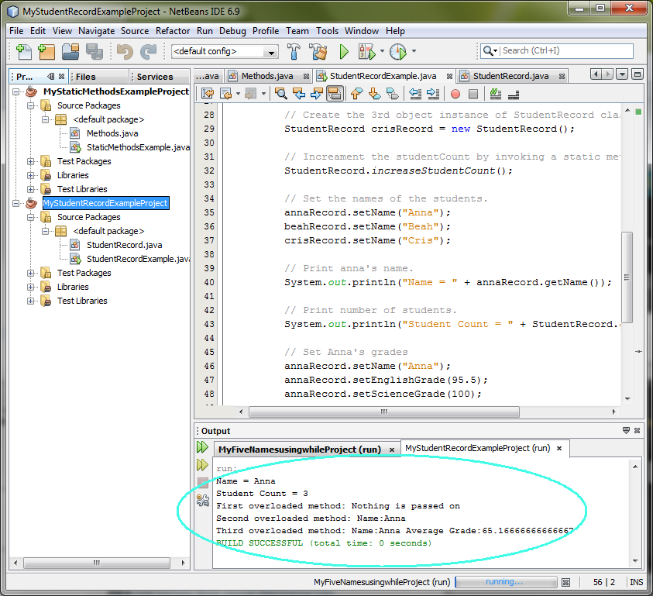
Task: Click Find Previous Occurrence icon
Action: (x=298, y=94)
